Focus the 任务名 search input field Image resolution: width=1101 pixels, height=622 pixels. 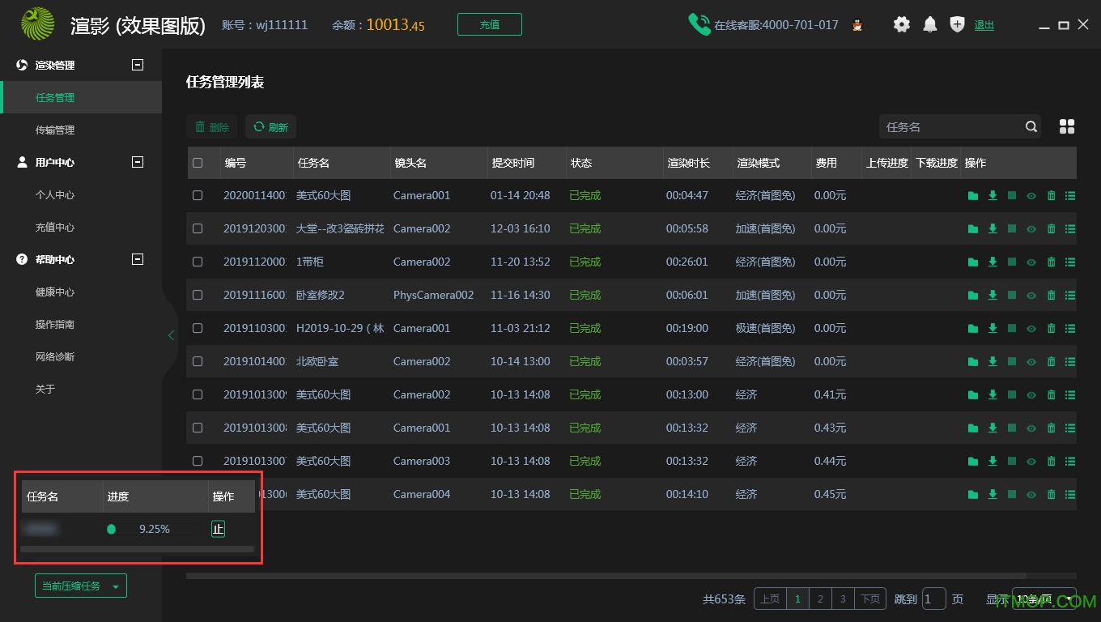951,127
